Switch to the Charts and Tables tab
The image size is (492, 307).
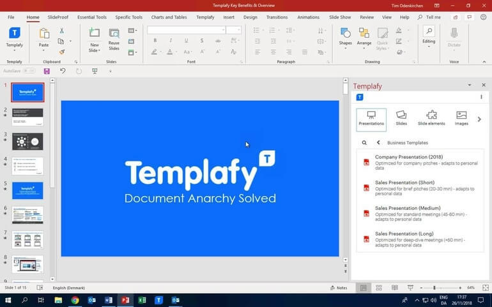169,17
